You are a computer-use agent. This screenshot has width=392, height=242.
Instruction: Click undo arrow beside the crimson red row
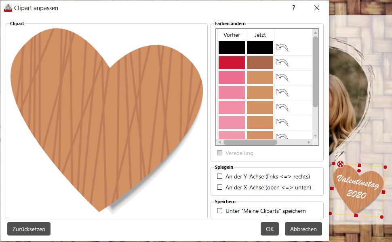[x=282, y=63]
